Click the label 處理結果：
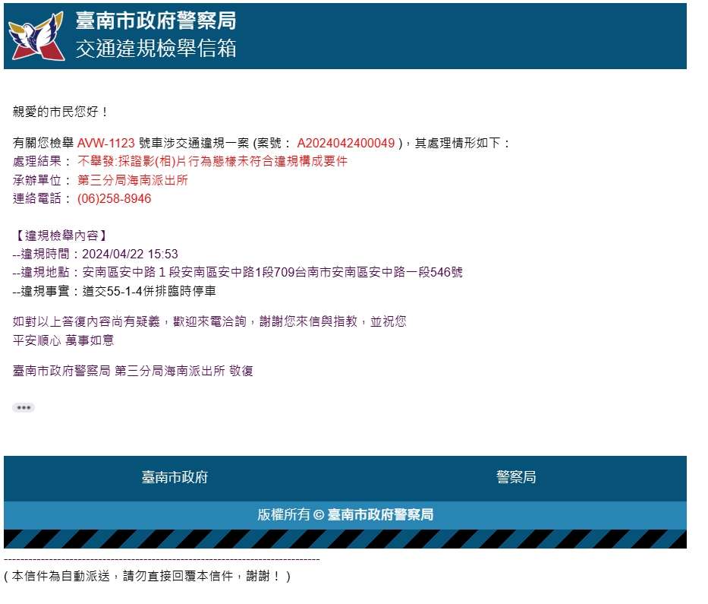708x604 pixels. tap(42, 161)
